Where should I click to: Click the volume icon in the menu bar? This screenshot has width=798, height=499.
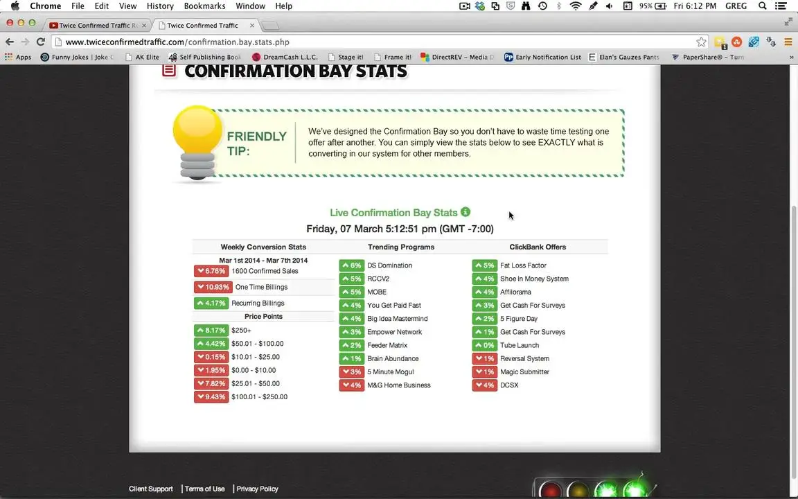coord(609,6)
